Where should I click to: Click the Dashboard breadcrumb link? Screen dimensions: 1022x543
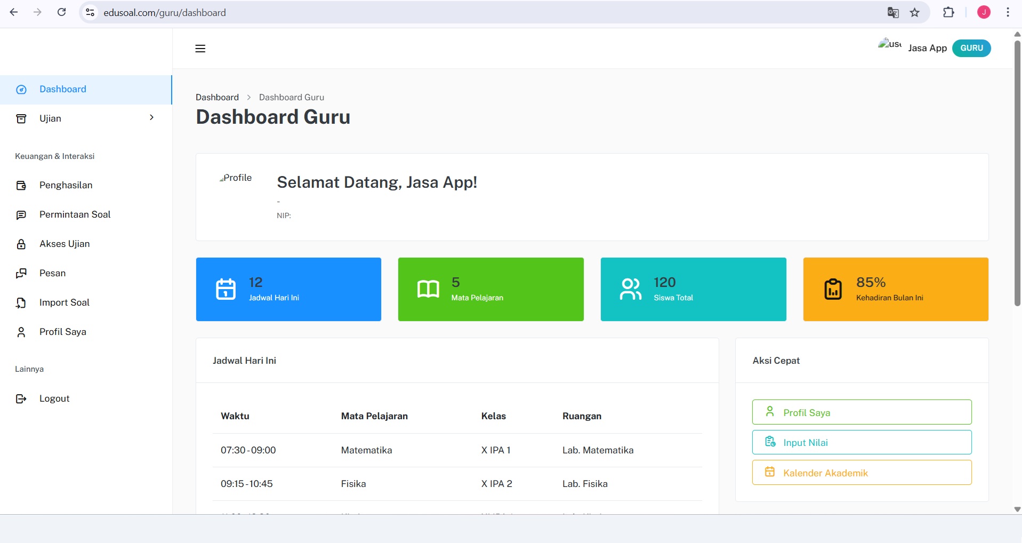coord(217,97)
